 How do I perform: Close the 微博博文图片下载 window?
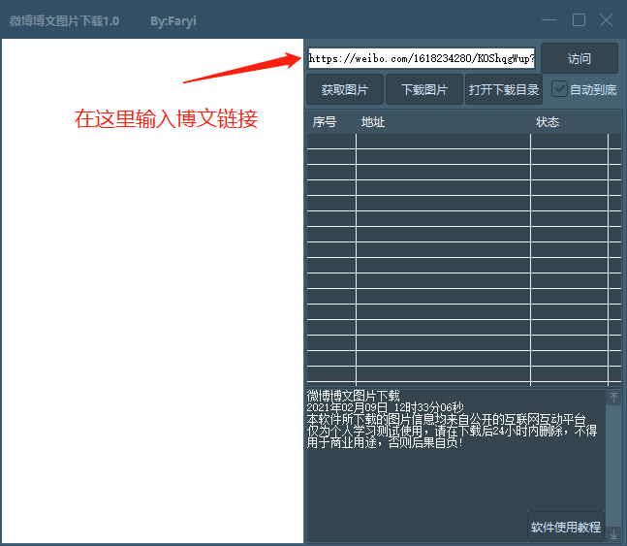click(606, 20)
